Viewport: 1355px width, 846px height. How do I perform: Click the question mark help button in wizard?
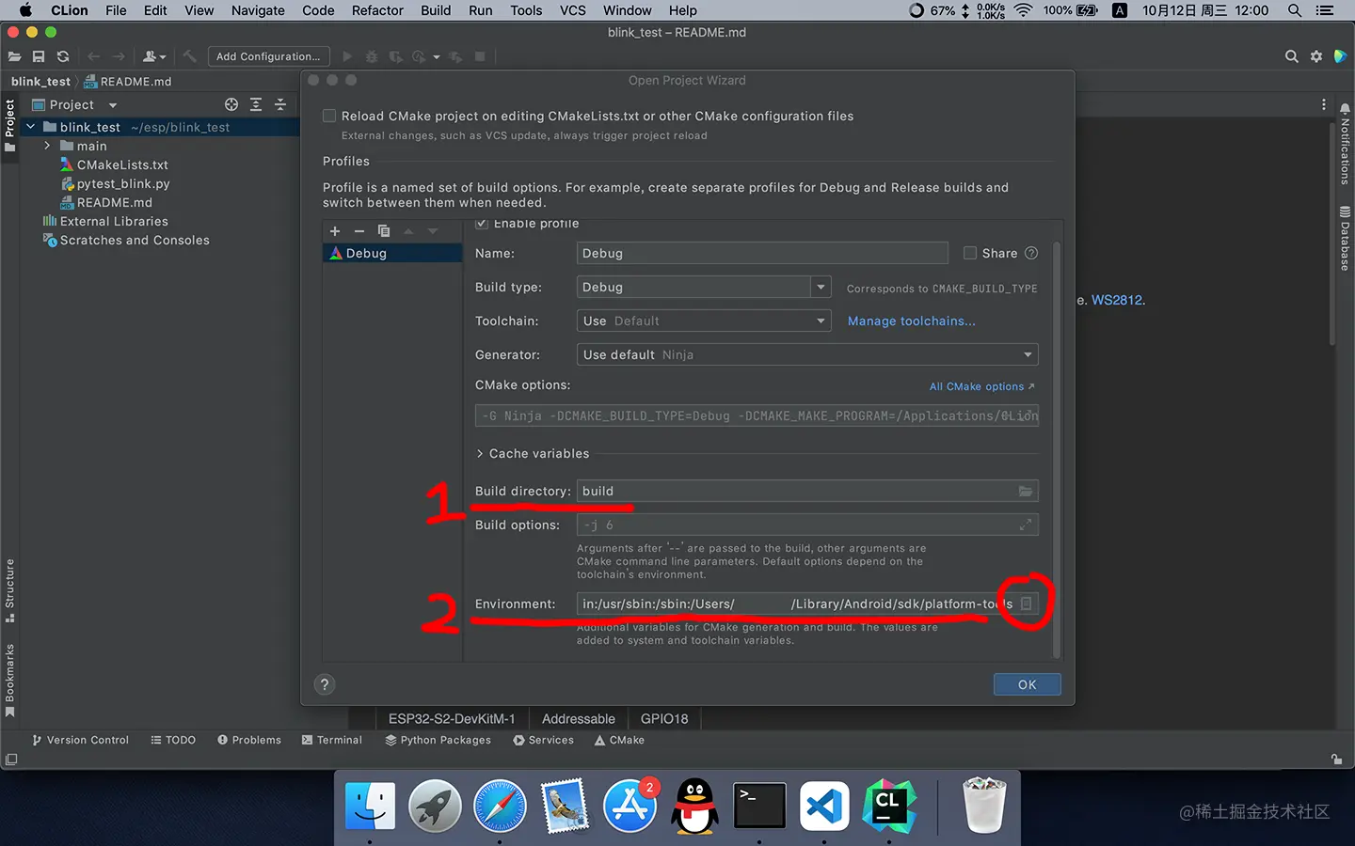(x=325, y=684)
